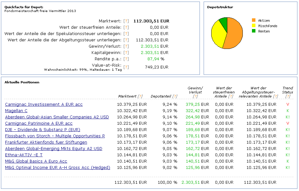Show help for Spekulationssteuer value row
This screenshot has width=299, height=191.
(126, 34)
